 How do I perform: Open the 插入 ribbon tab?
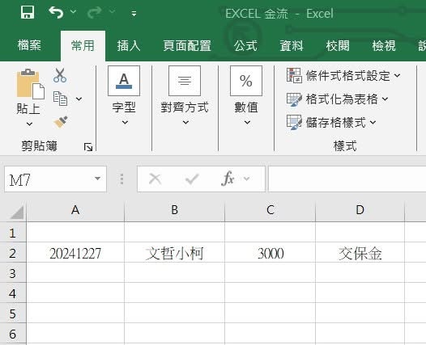(x=129, y=45)
